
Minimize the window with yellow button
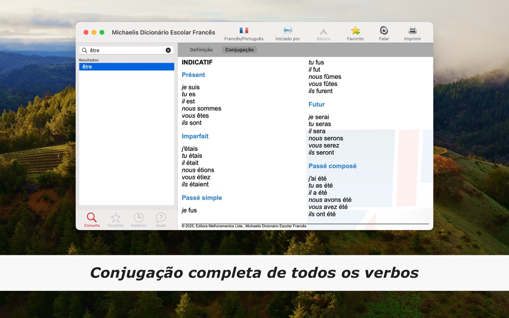pyautogui.click(x=94, y=33)
